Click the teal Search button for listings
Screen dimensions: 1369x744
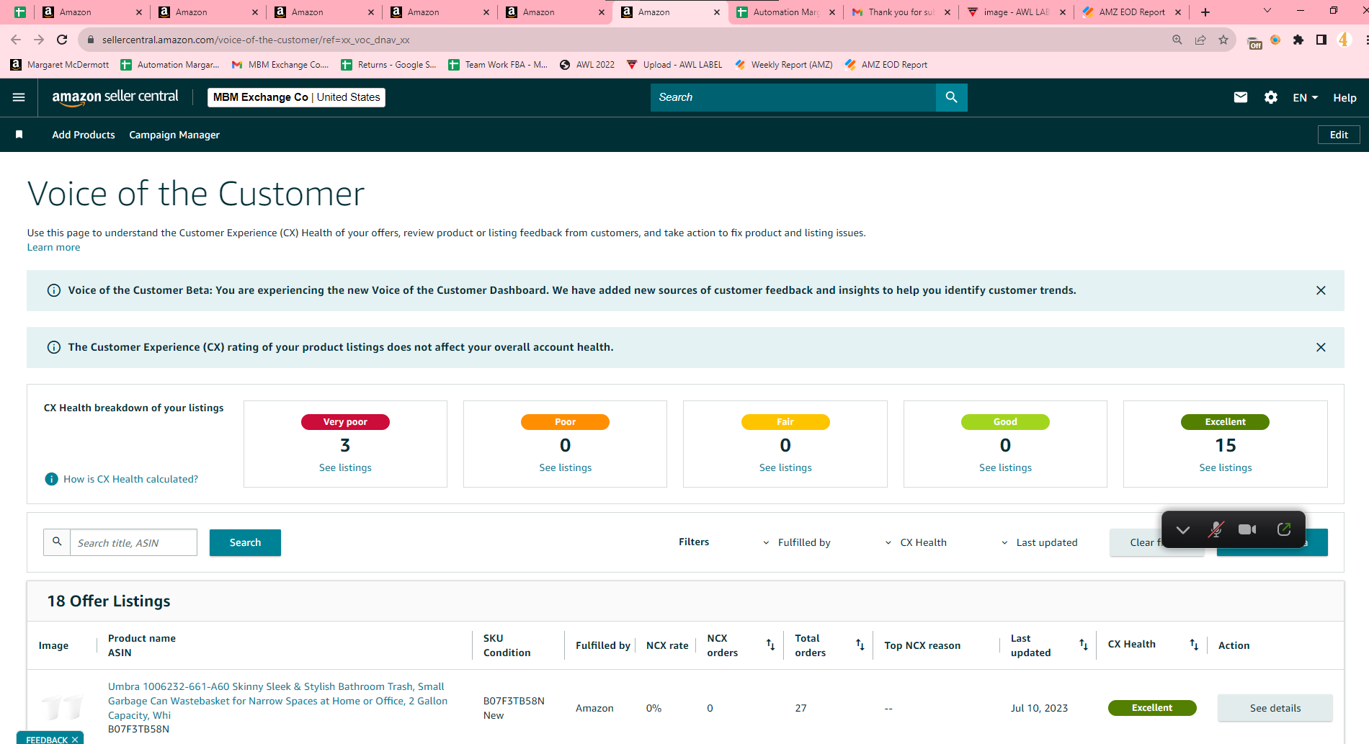click(x=245, y=542)
